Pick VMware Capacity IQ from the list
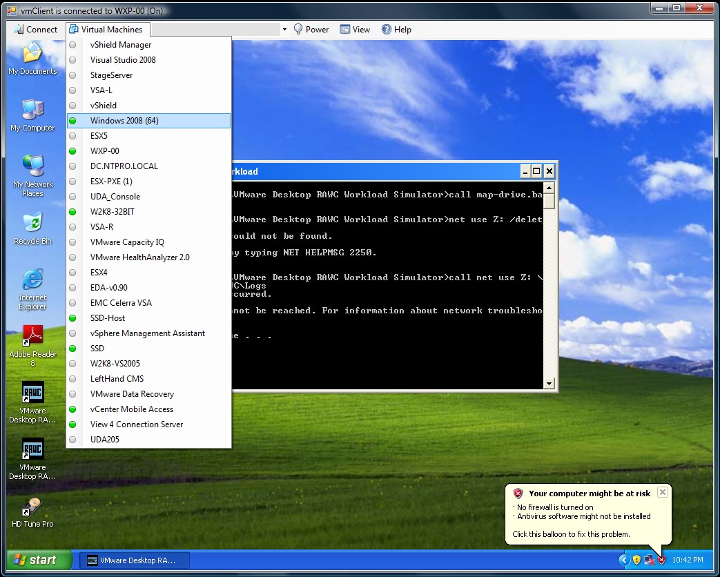Viewport: 720px width, 577px height. click(149, 242)
